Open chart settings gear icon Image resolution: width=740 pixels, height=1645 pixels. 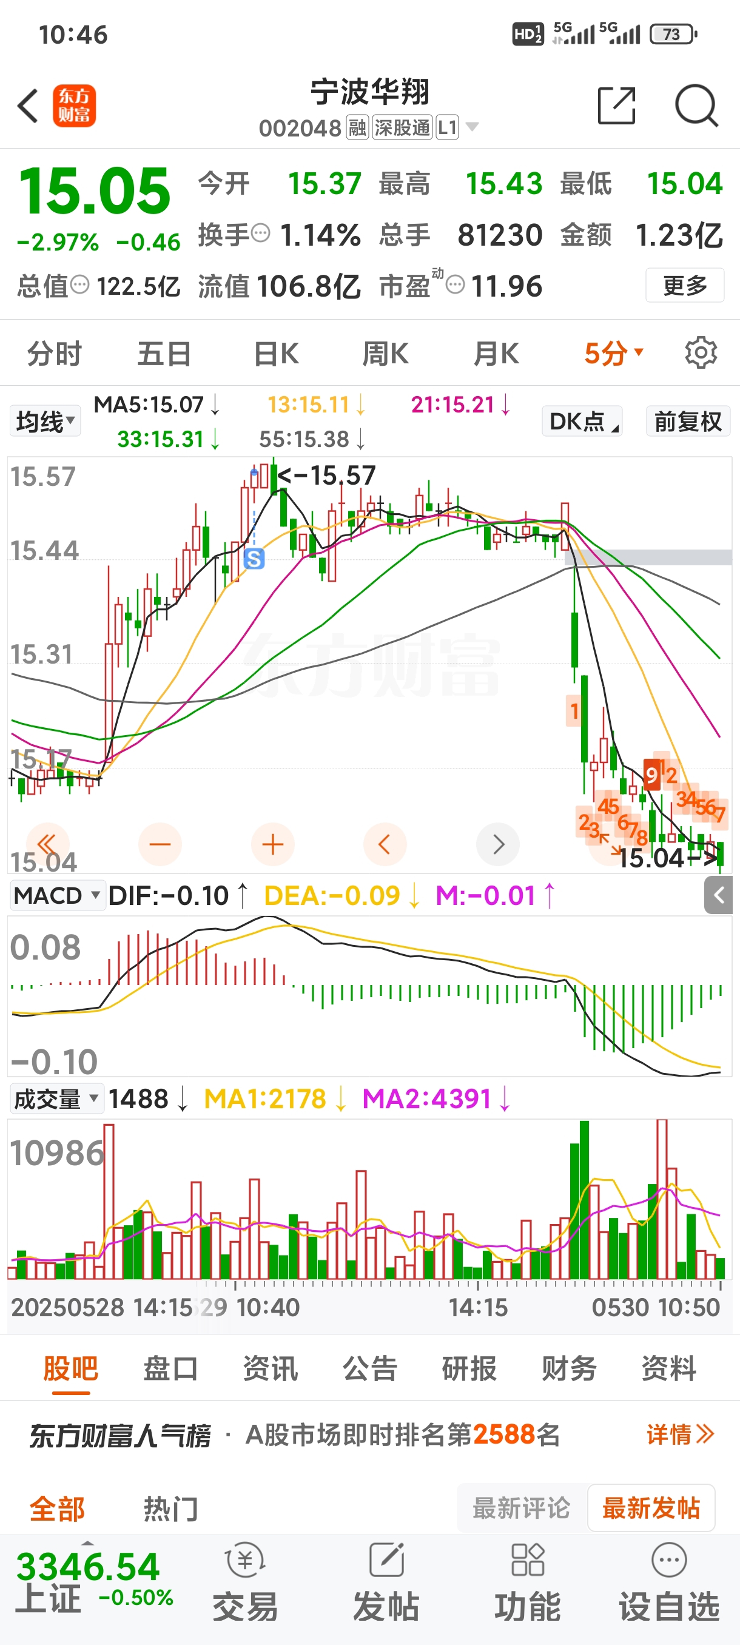[x=701, y=352]
